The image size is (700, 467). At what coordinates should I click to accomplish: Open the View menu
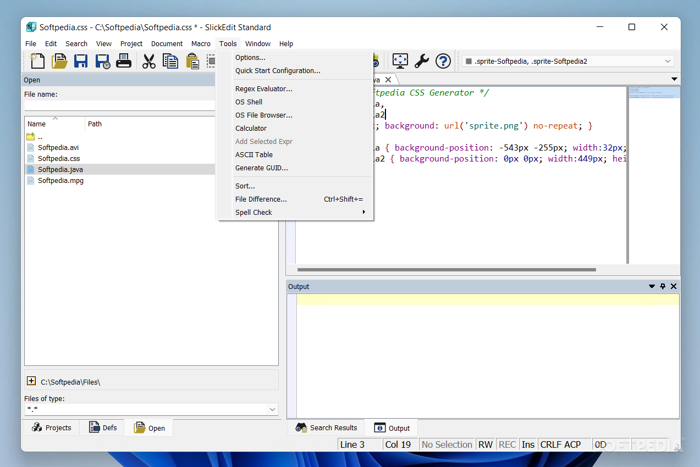point(104,43)
